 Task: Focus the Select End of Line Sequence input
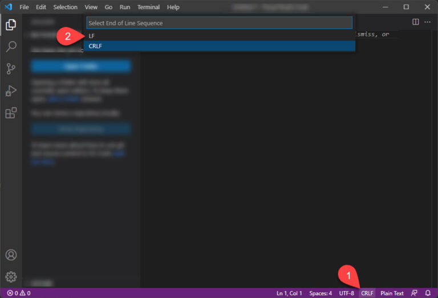220,23
